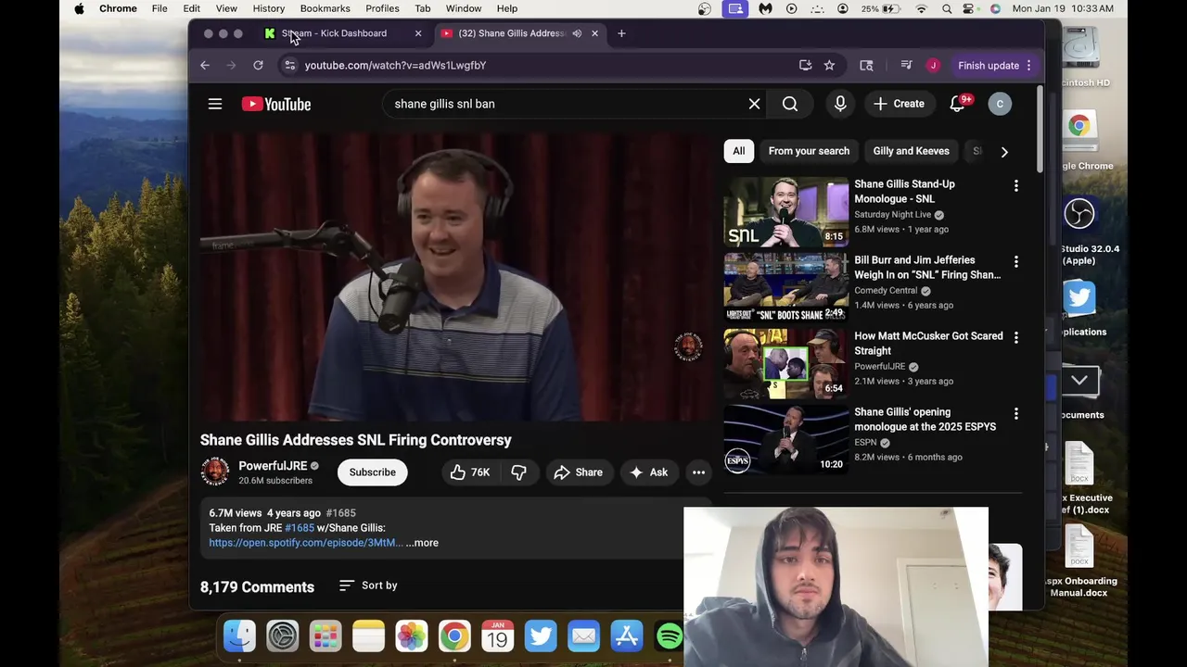Viewport: 1187px width, 667px height.
Task: Open the account avatar menu
Action: click(1000, 104)
